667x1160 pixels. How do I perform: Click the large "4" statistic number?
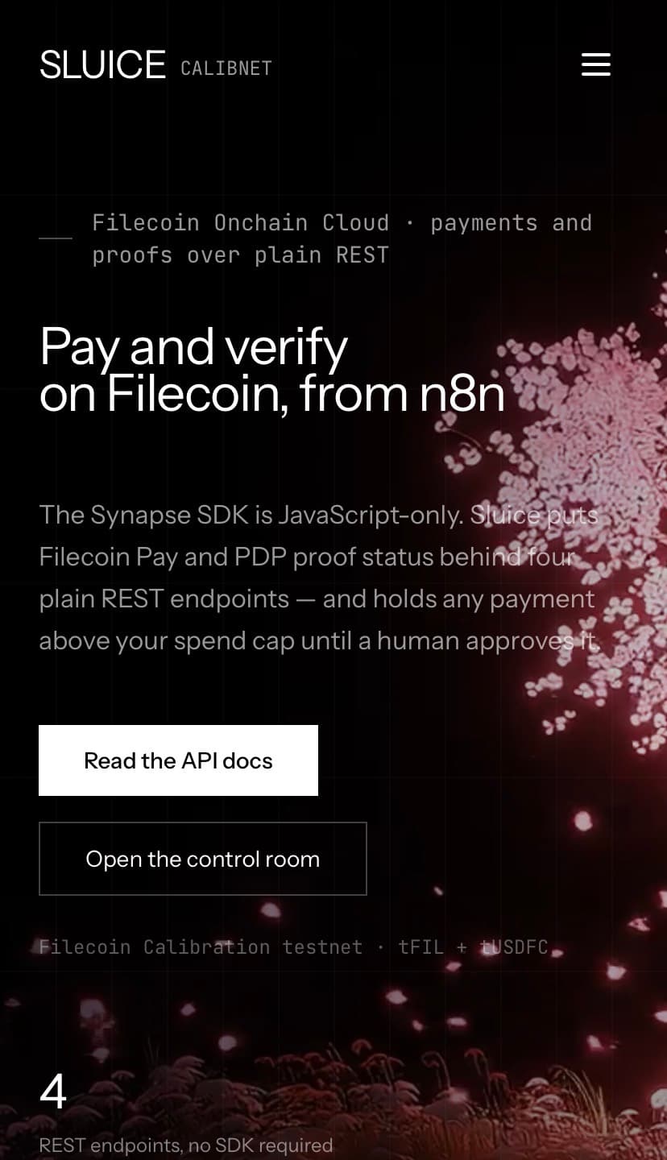53,1092
